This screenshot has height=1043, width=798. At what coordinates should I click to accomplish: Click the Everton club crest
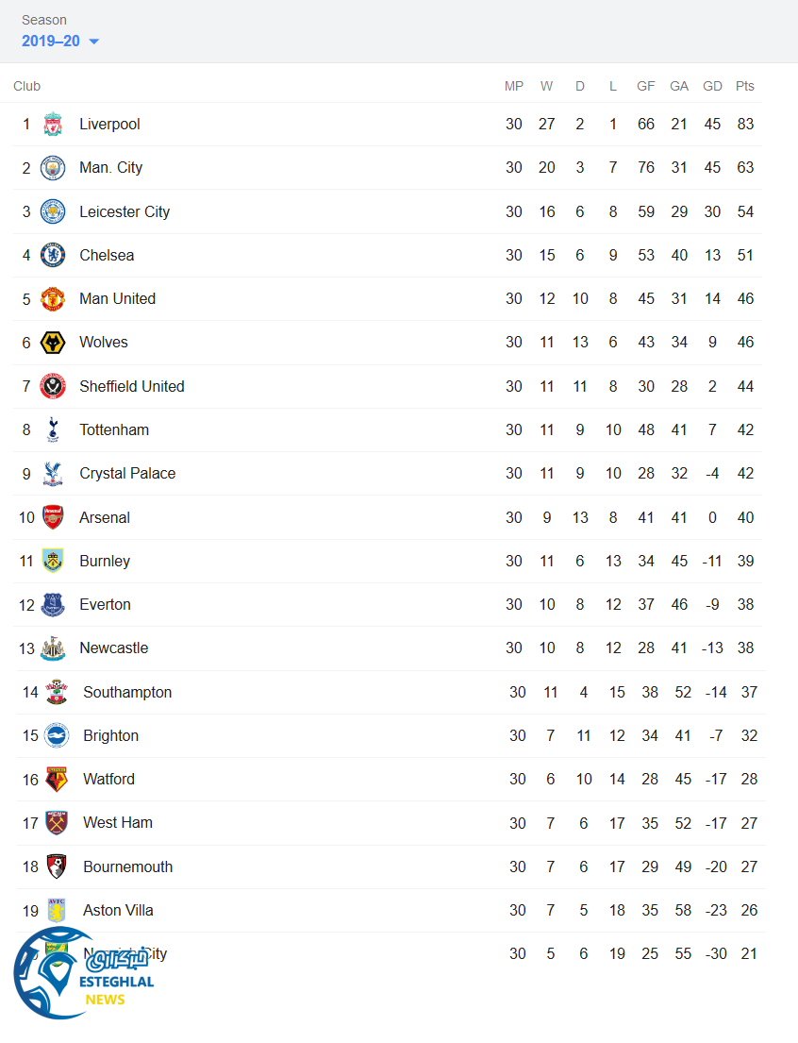pos(53,605)
